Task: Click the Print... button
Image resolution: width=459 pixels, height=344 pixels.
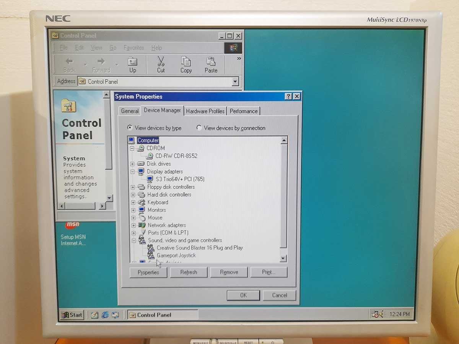Action: (269, 272)
